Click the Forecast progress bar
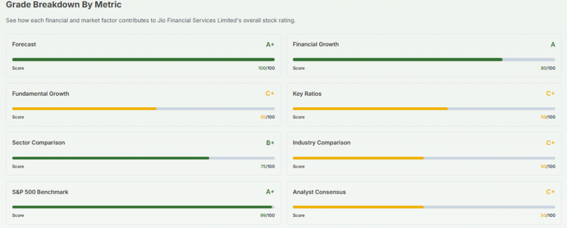Screen dimensions: 567x228 pos(143,60)
